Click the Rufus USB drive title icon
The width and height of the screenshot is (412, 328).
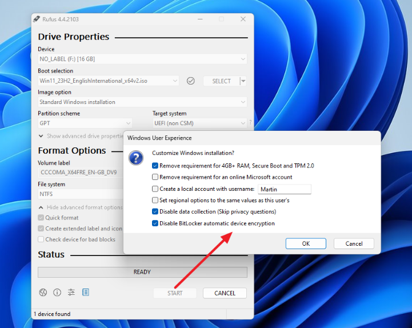(x=36, y=19)
